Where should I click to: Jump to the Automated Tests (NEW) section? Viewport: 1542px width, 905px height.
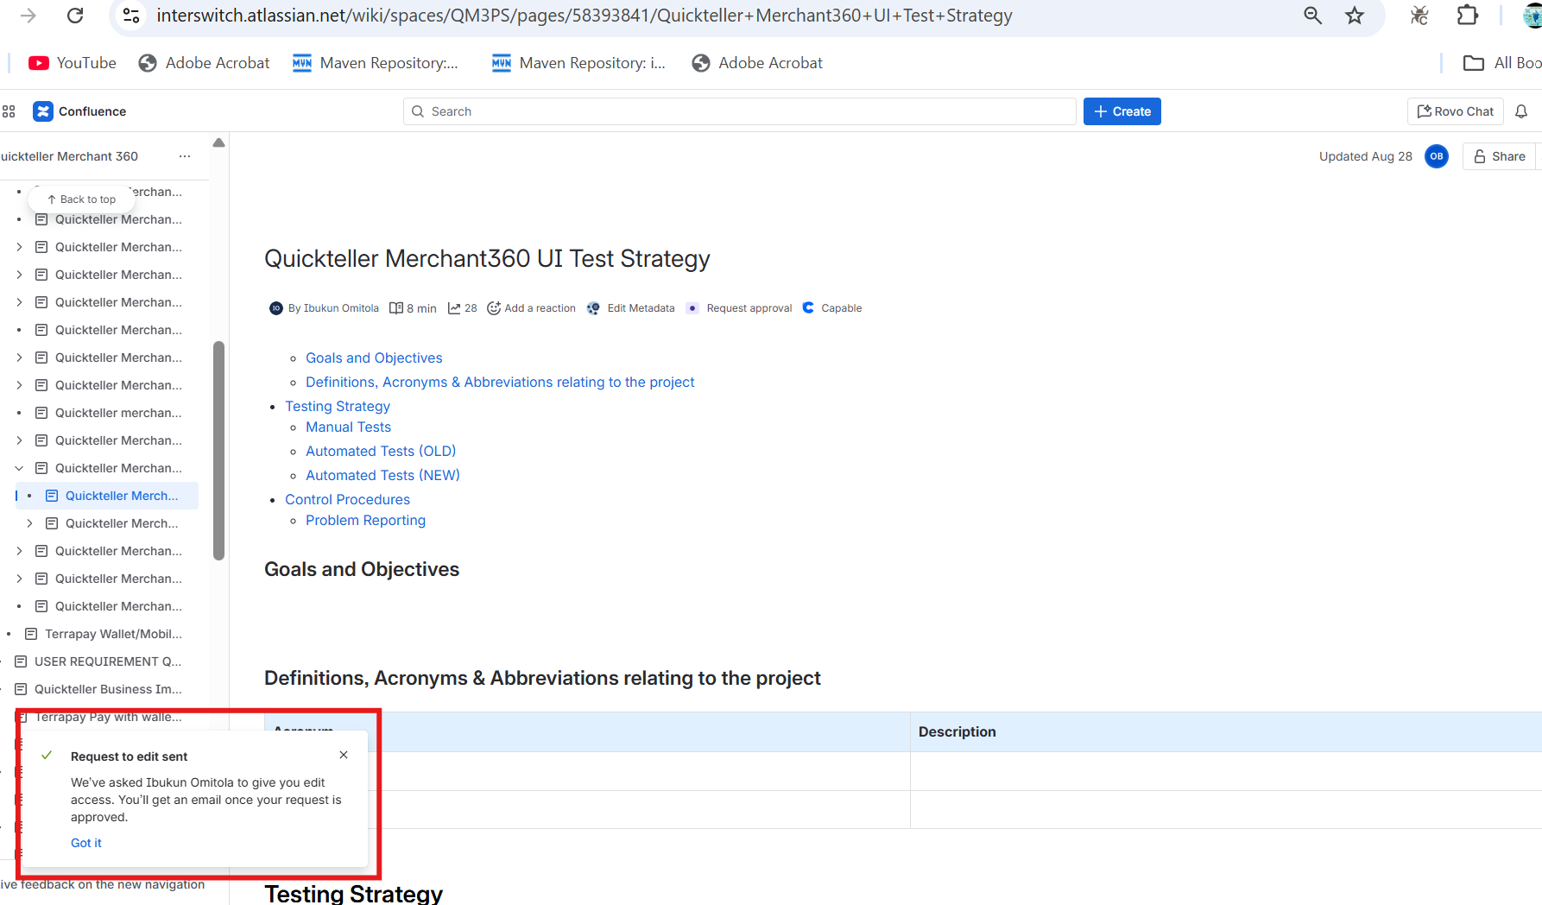(x=382, y=475)
